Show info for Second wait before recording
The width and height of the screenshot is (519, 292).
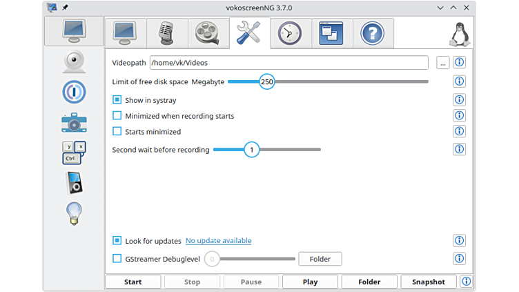coord(460,149)
